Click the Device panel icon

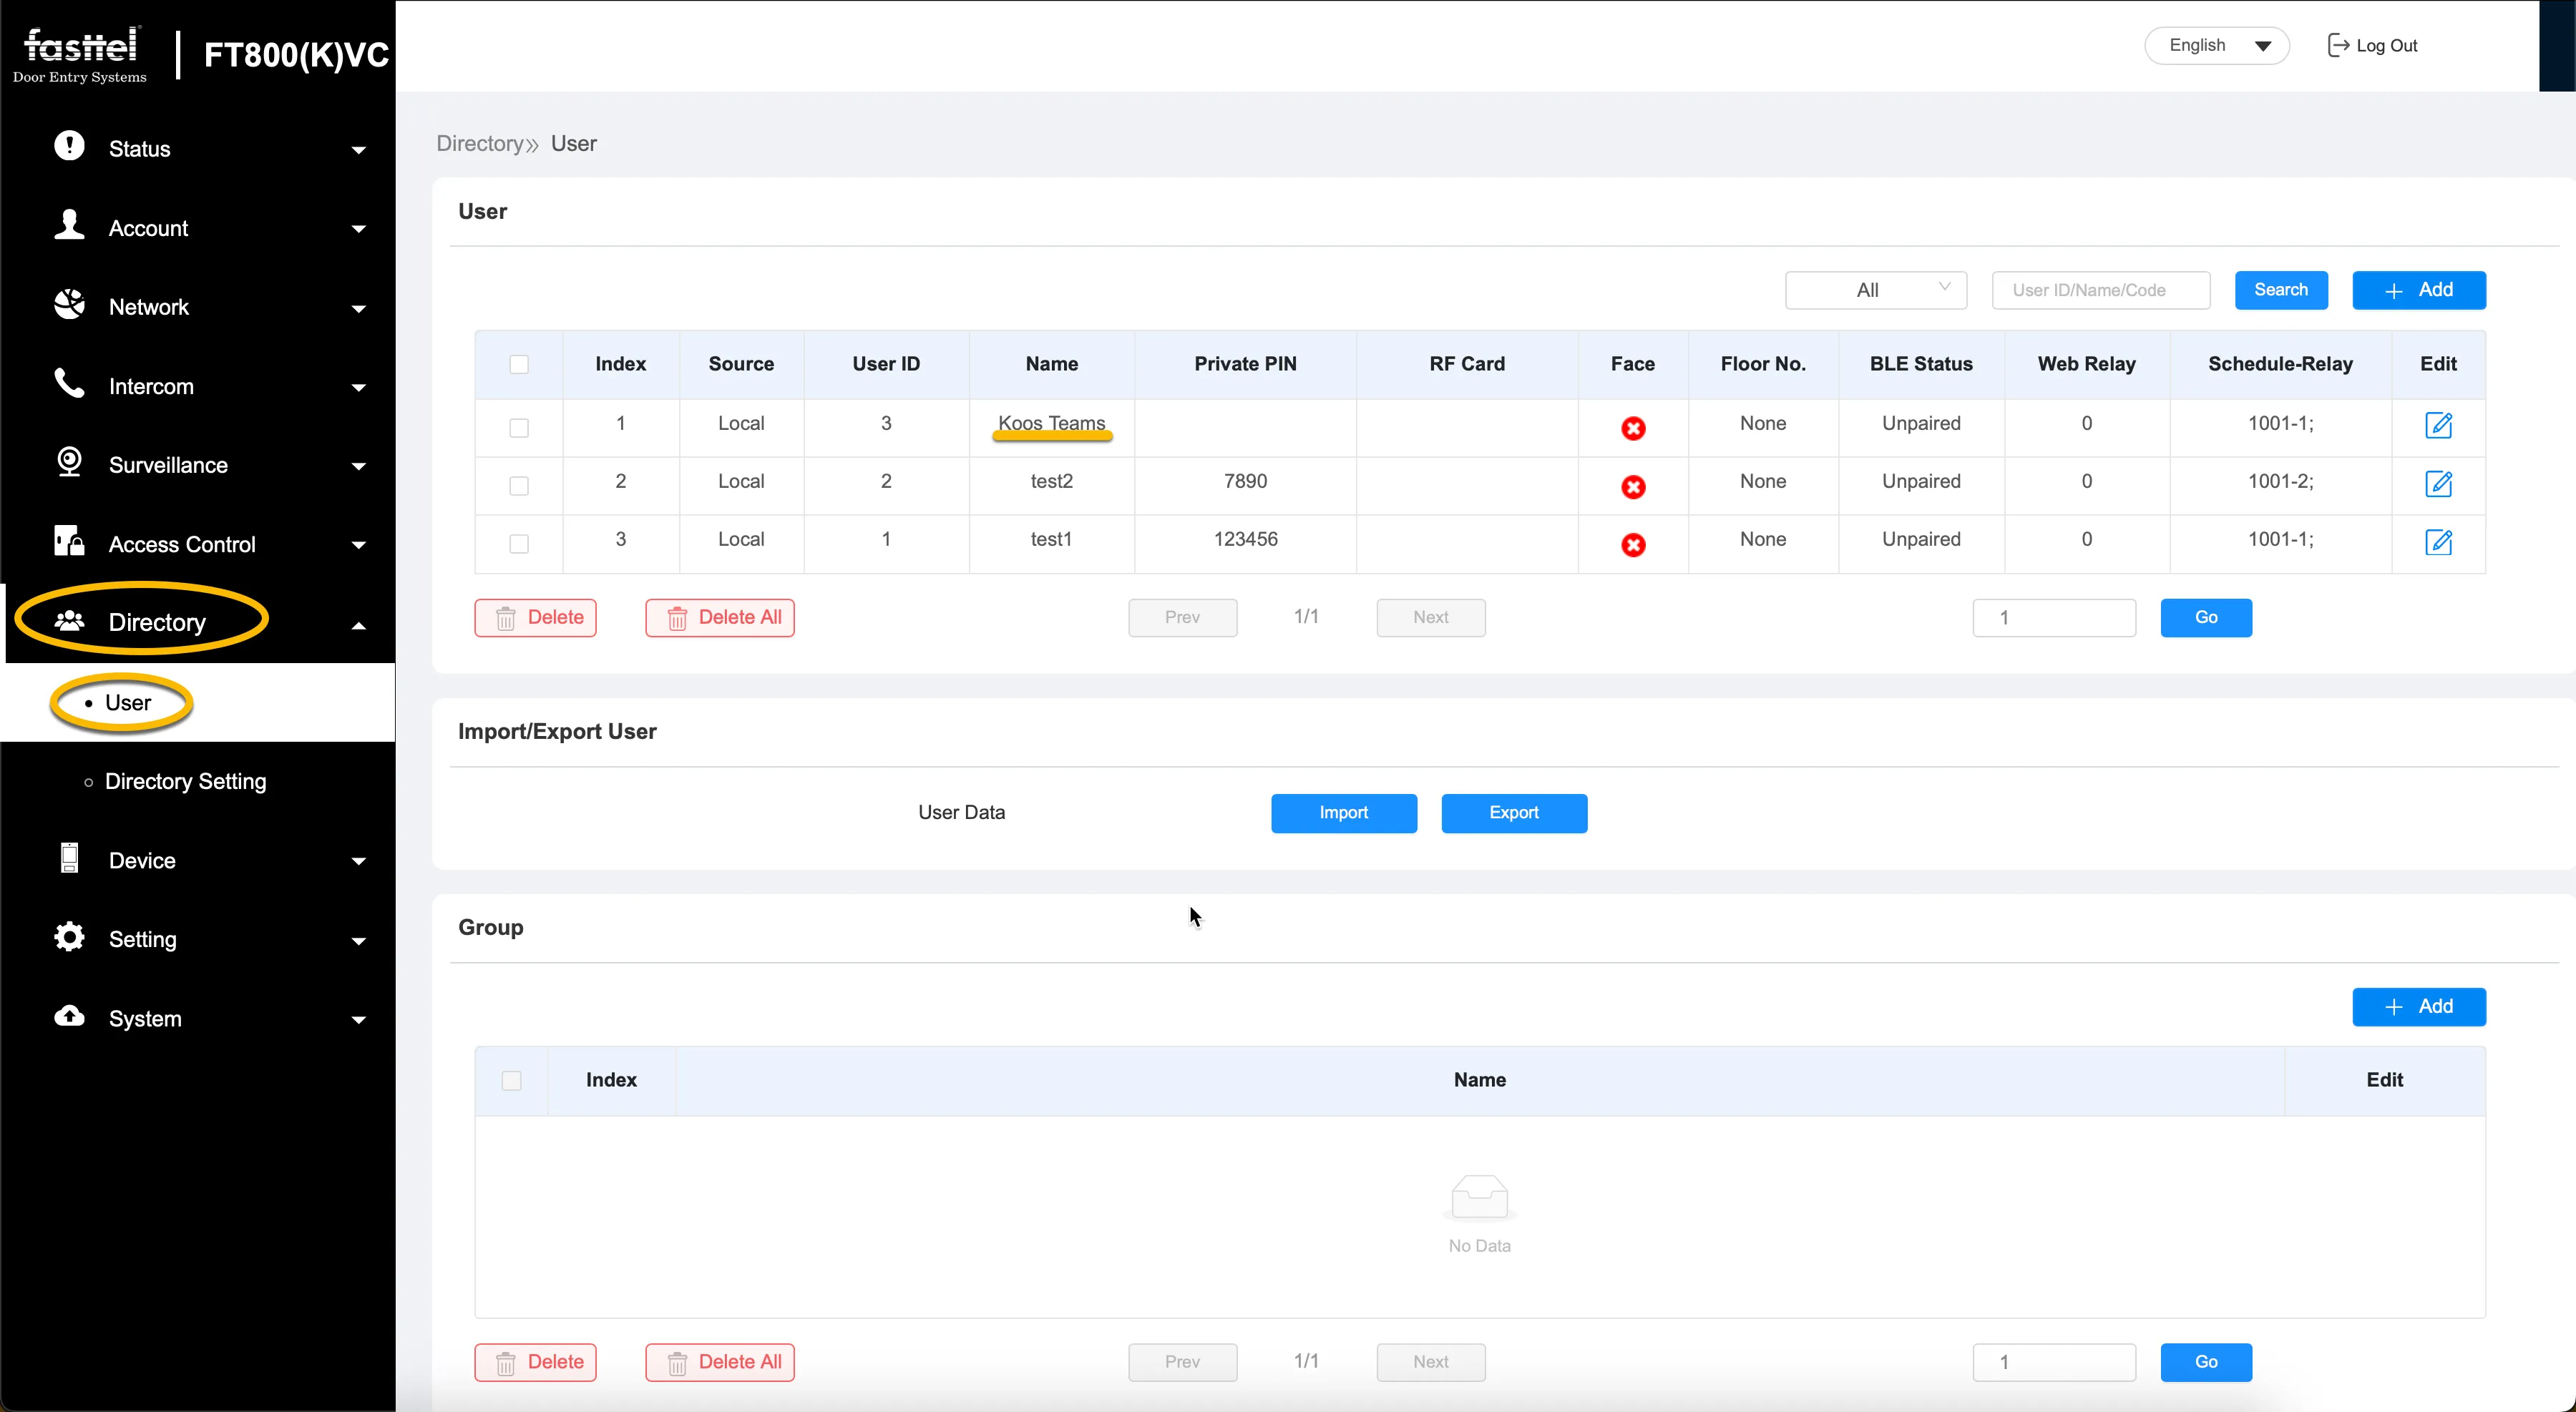pos(69,858)
